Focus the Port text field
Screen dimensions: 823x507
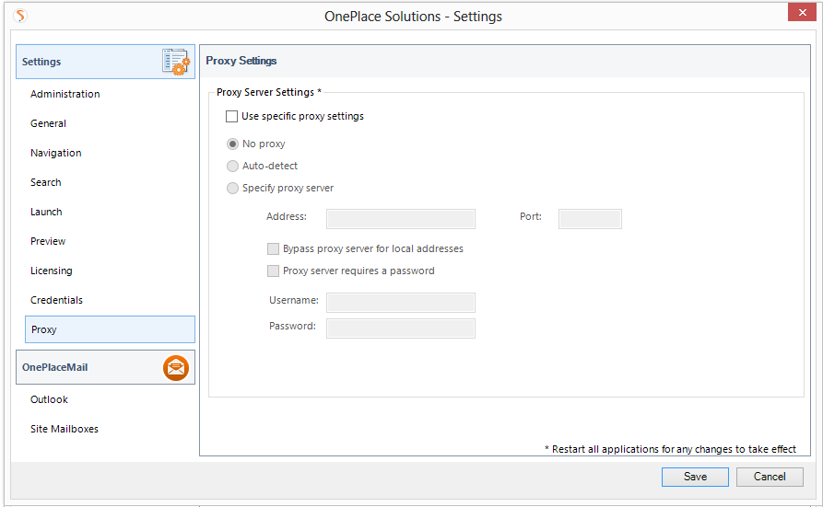[x=590, y=218]
